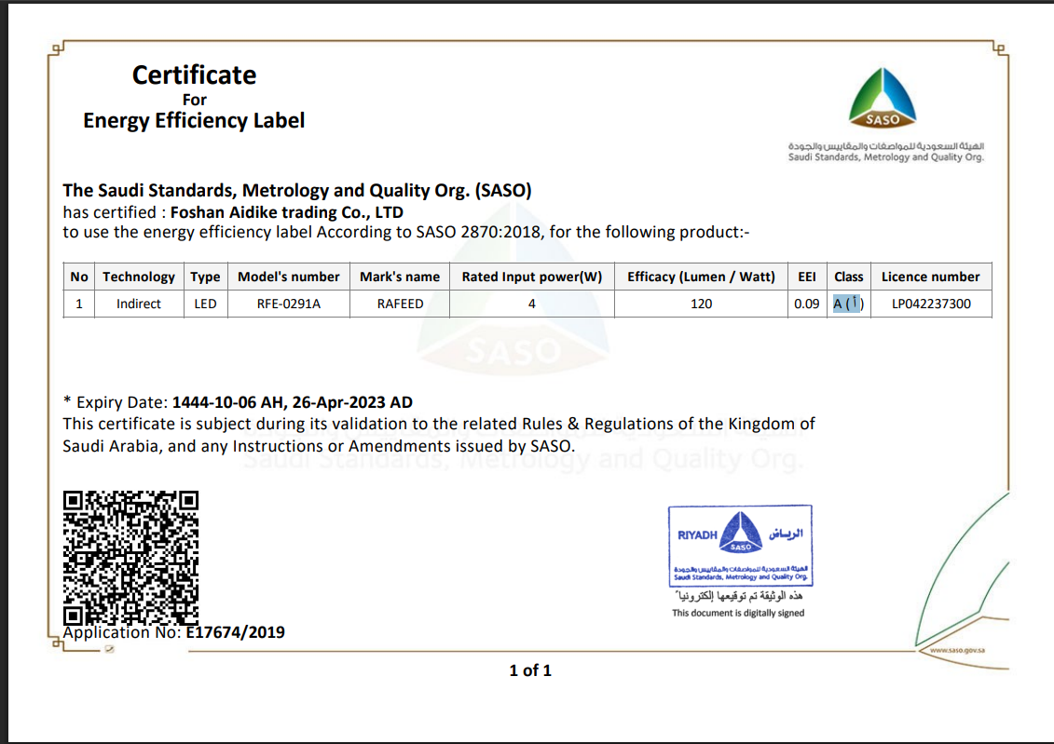This screenshot has width=1054, height=744.
Task: Click the small edit icon below QR code
Action: coord(110,649)
